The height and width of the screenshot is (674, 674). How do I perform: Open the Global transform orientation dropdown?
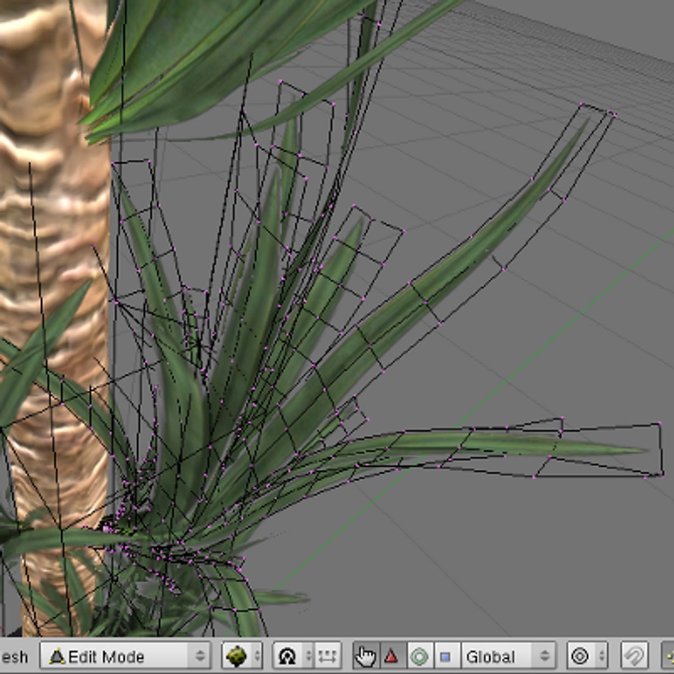point(507,657)
